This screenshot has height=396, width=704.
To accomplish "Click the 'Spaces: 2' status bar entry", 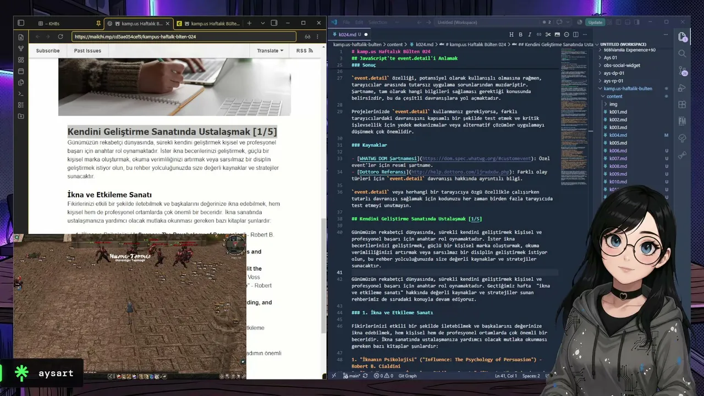I will tap(531, 376).
